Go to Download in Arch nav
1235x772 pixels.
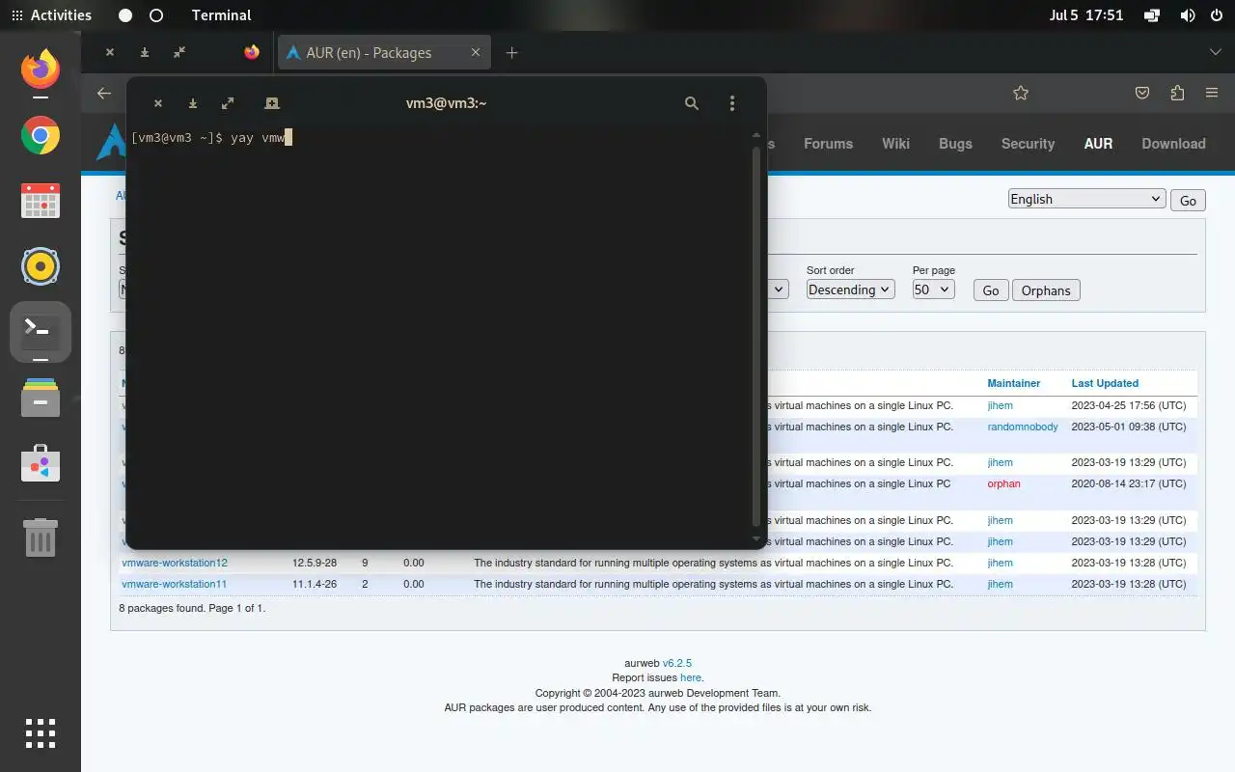[1173, 144]
